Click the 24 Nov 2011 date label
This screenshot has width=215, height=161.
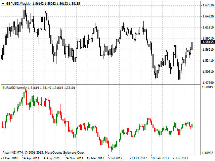tap(74, 158)
